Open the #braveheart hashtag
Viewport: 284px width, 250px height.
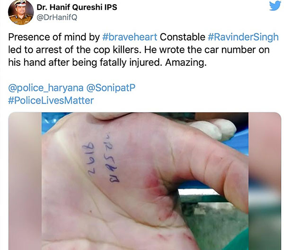(x=130, y=37)
